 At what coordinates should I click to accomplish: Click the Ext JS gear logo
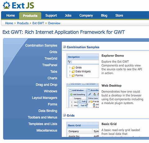coord(7,5)
